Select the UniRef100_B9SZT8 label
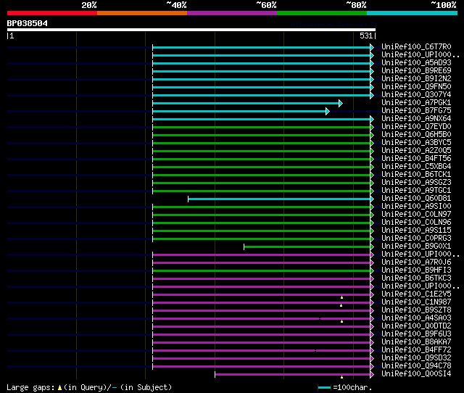 coord(416,310)
